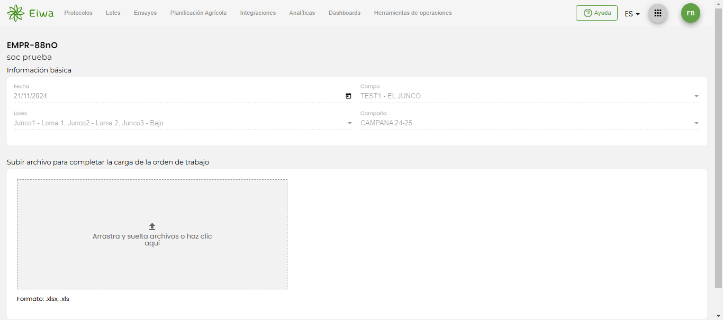Expand the Campo dropdown arrow
Image resolution: width=723 pixels, height=320 pixels.
point(696,96)
